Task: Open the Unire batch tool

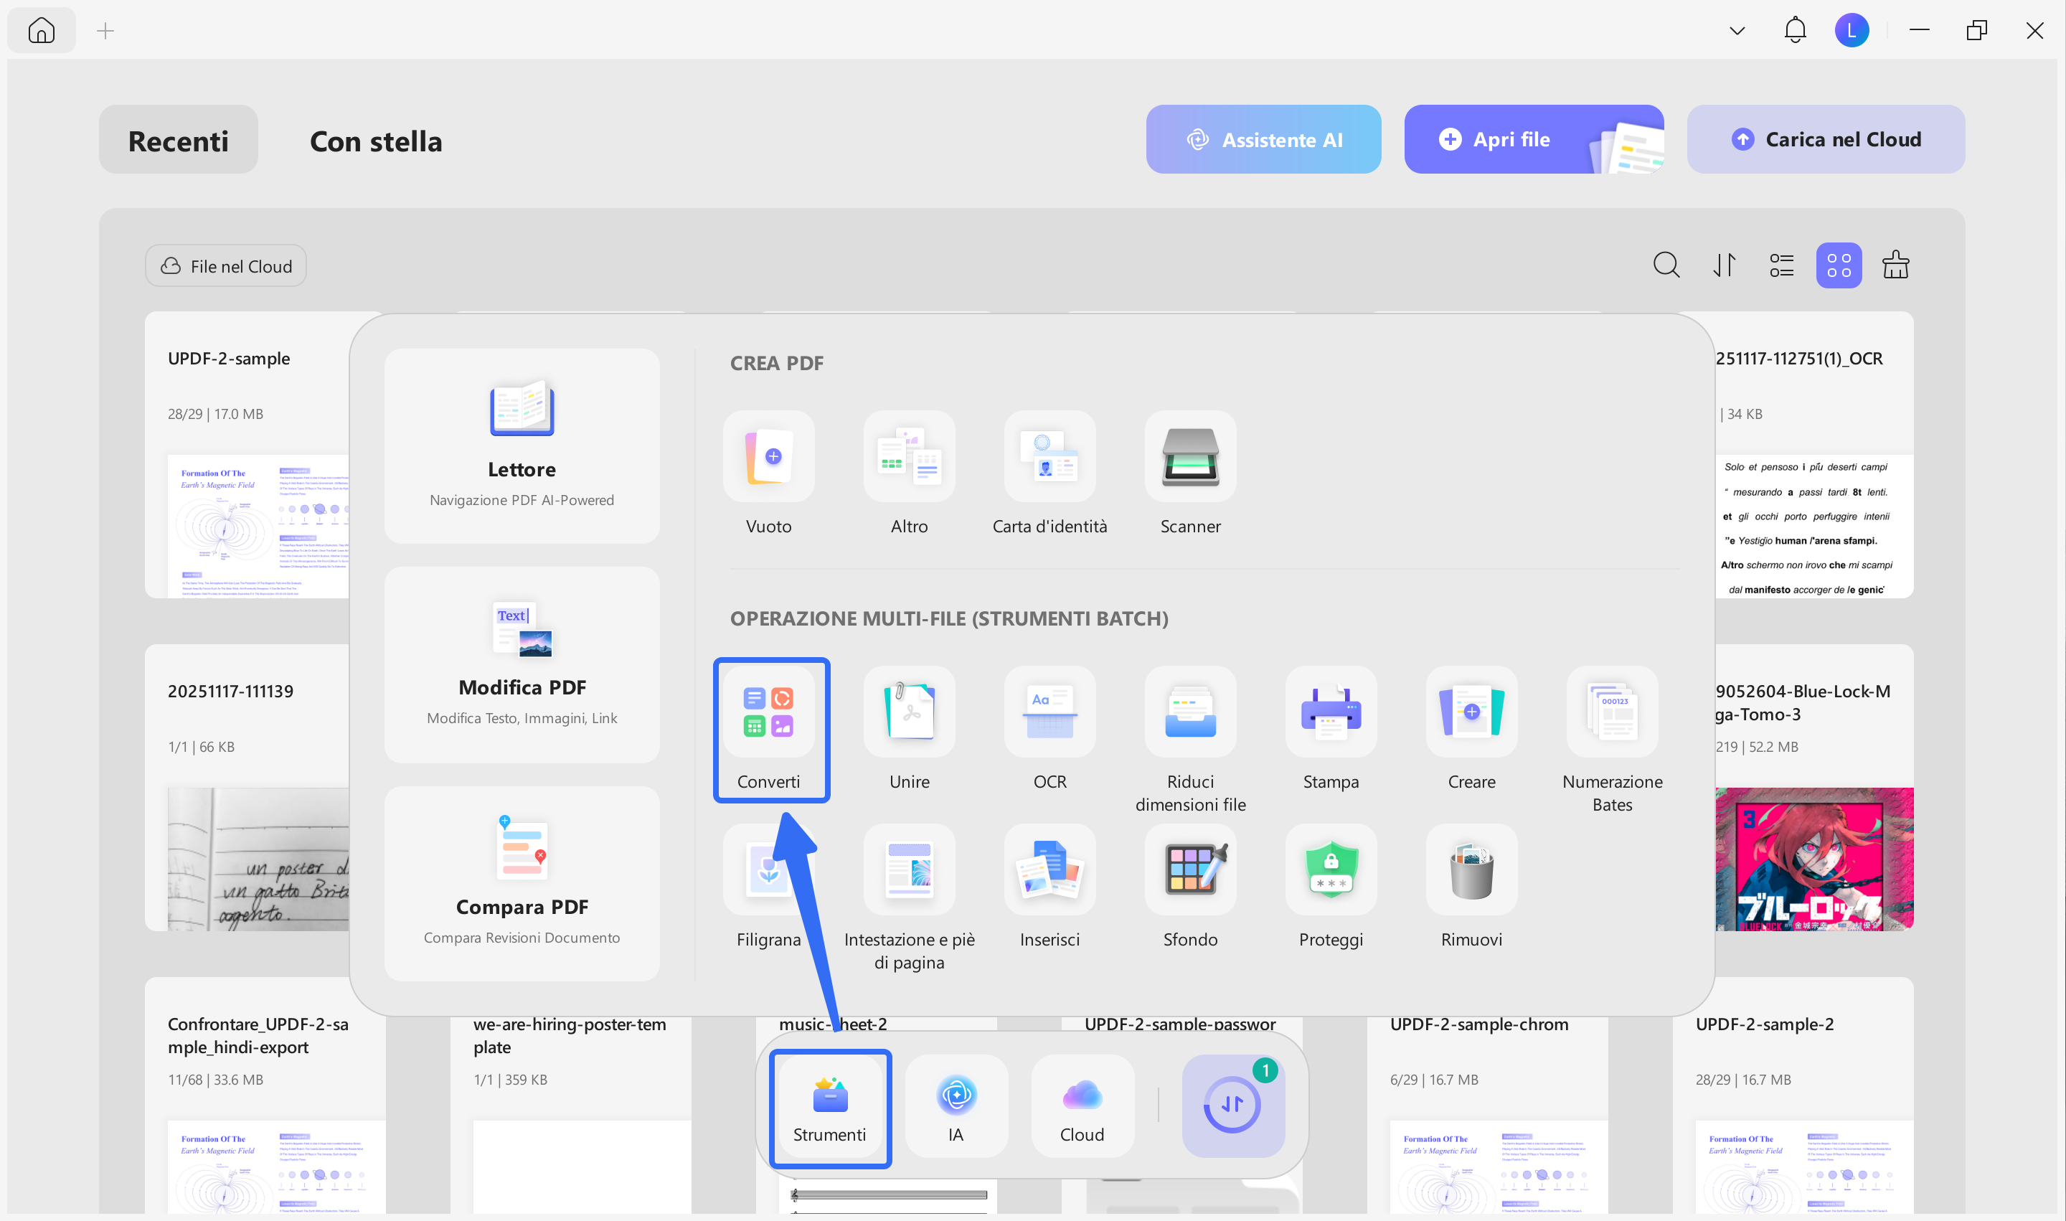Action: 909,729
